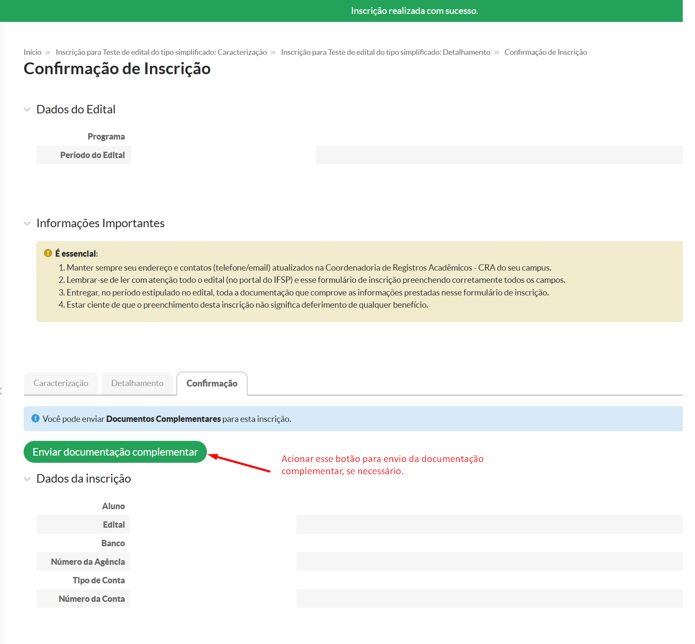Click the Período do Edital label
This screenshot has width=695, height=644.
[92, 155]
